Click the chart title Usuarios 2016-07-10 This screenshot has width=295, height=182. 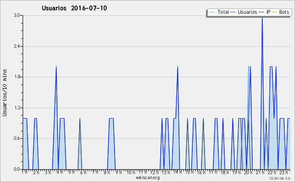tap(74, 8)
